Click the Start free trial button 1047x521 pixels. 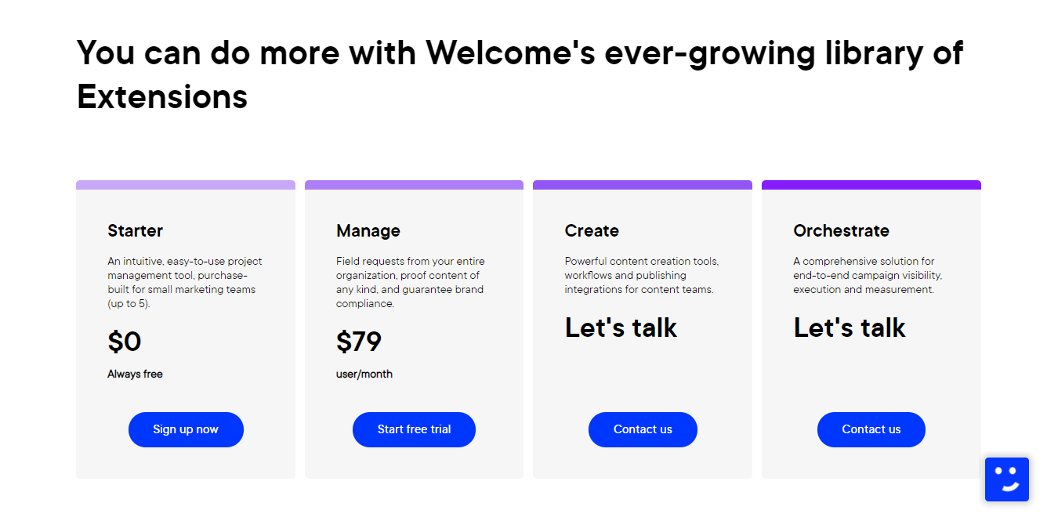[414, 429]
